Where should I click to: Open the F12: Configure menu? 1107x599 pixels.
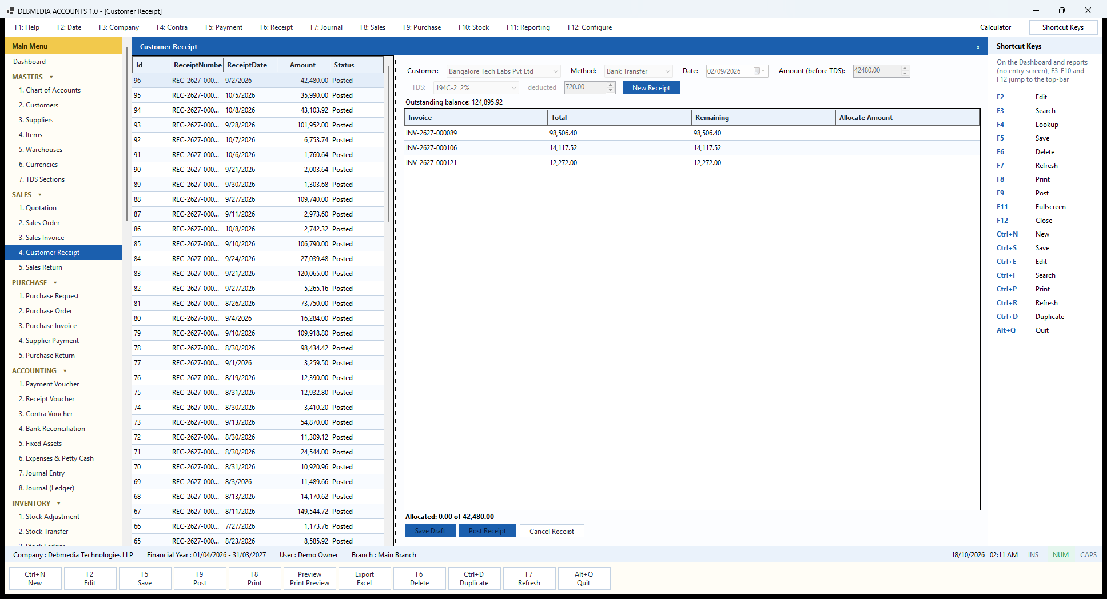coord(590,27)
